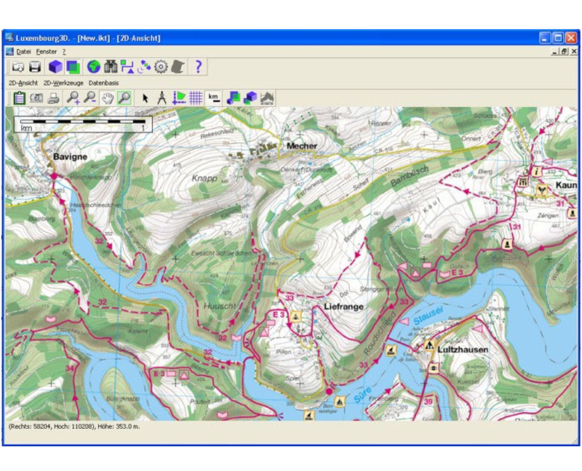Screen dimensions: 582x471
Task: Click the save disk icon
Action: tap(35, 67)
